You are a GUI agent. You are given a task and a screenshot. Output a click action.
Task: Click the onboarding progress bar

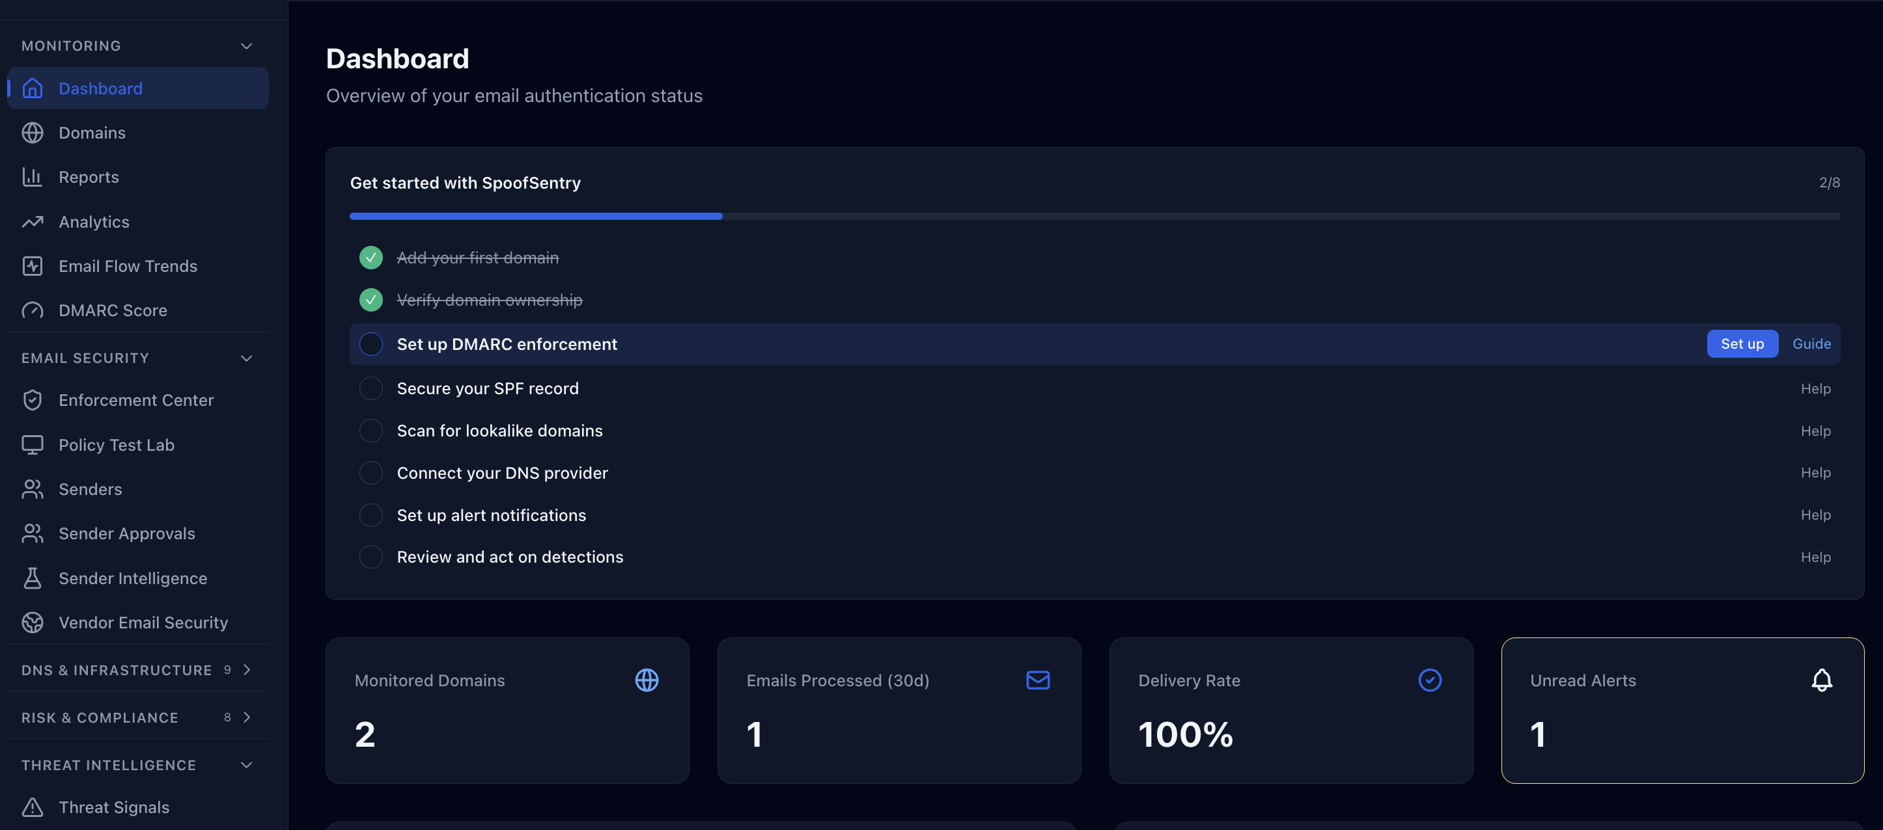[1095, 216]
